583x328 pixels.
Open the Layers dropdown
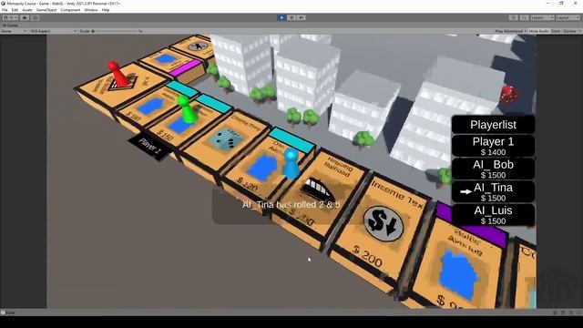(542, 17)
